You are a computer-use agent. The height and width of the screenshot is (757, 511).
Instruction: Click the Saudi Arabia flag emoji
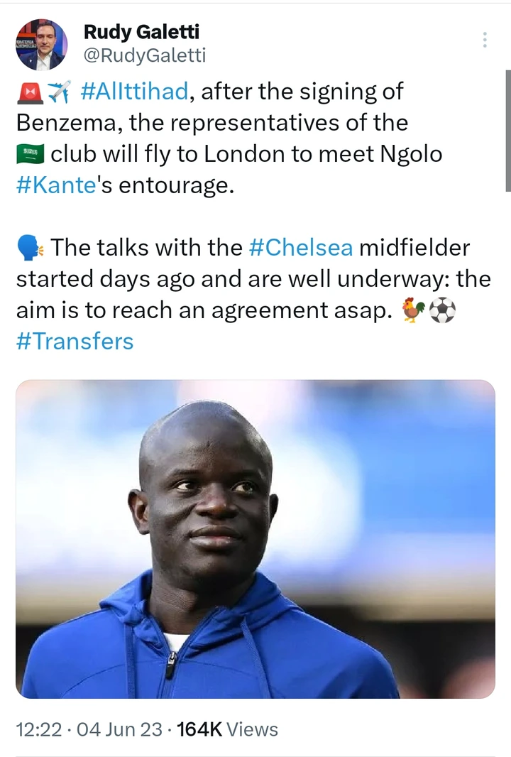[x=30, y=154]
